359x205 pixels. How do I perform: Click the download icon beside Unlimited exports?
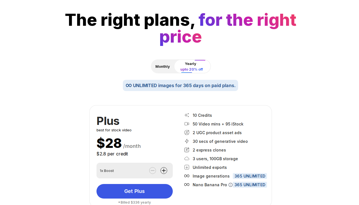pos(187,167)
